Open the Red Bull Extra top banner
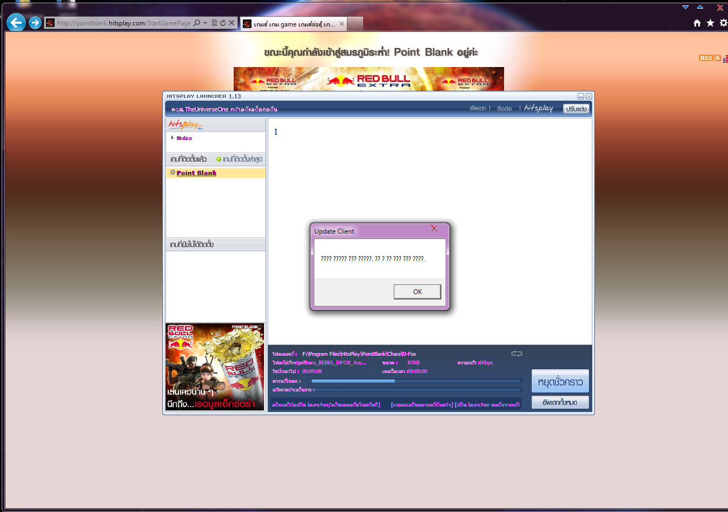 pyautogui.click(x=369, y=79)
